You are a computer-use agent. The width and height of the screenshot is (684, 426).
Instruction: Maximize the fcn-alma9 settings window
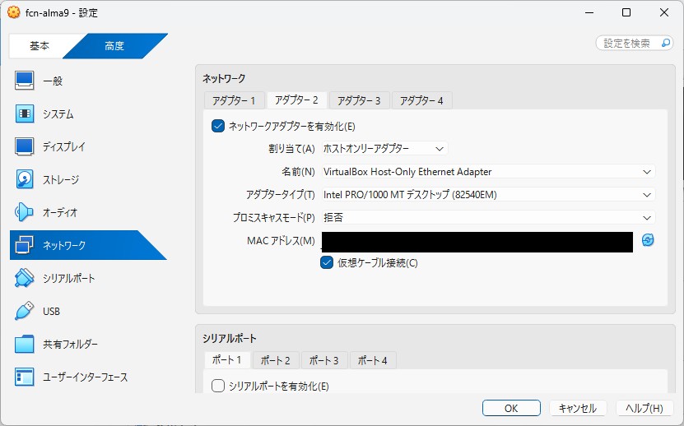coord(626,12)
